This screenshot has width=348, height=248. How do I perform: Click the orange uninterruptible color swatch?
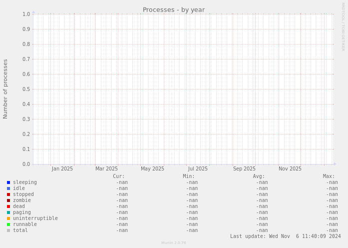pos(8,218)
